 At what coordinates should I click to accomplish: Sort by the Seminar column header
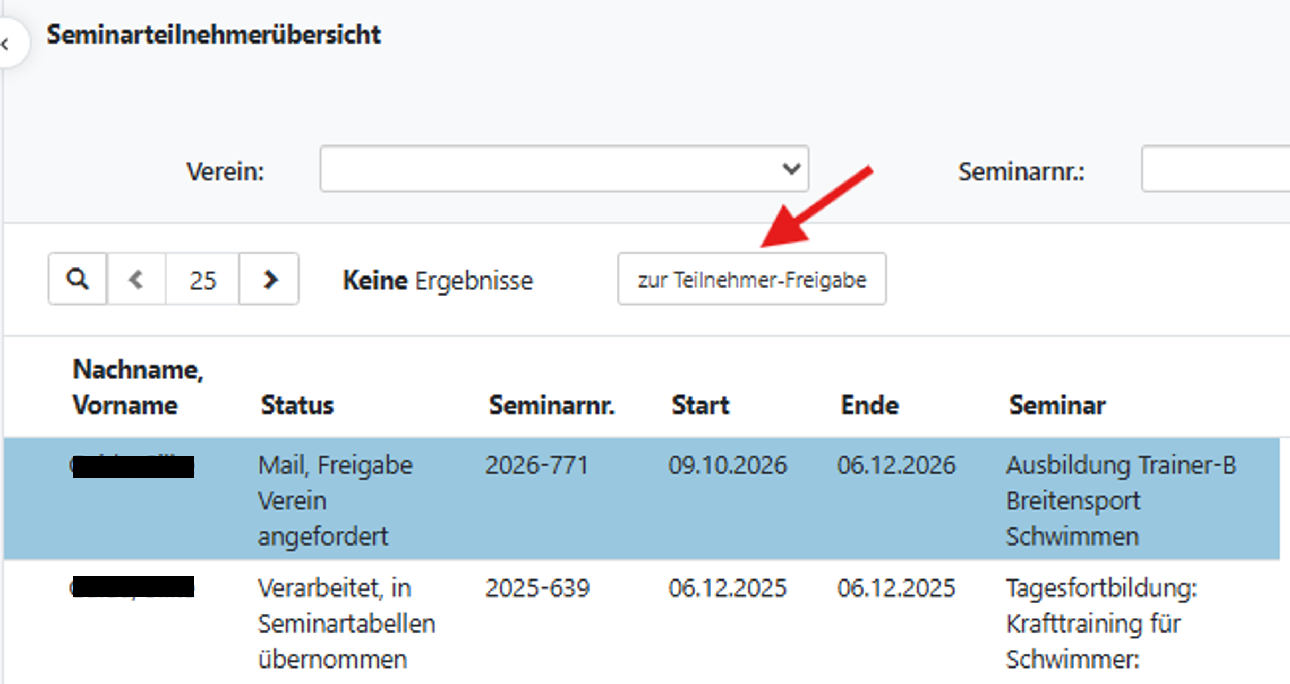1057,405
